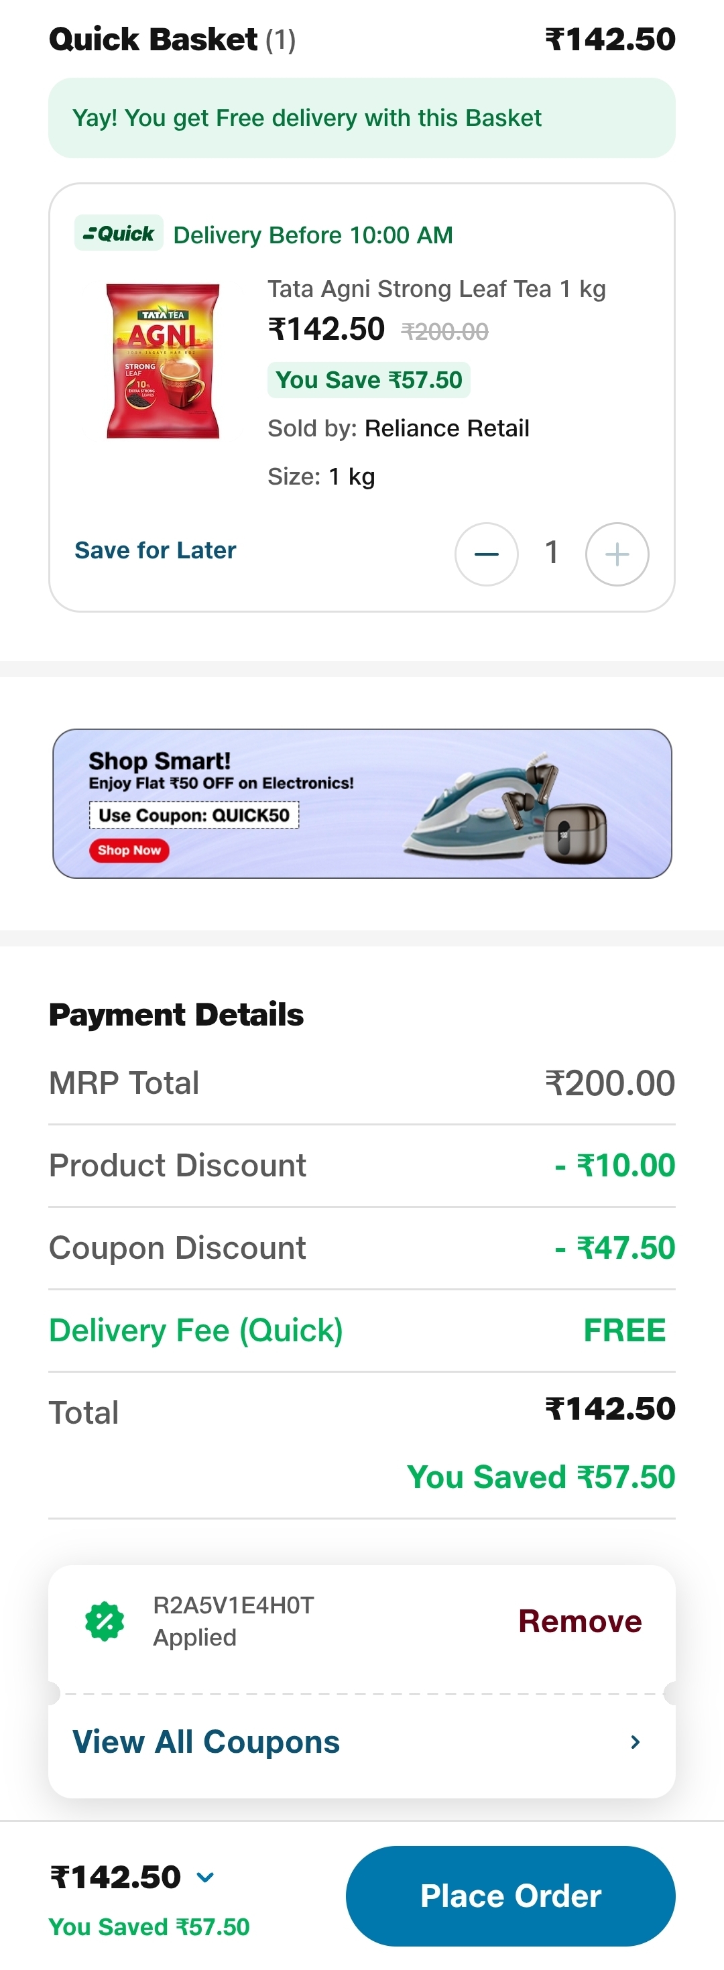The image size is (724, 1970).
Task: Tap the You Save ₹57.50 badge
Action: click(x=369, y=380)
